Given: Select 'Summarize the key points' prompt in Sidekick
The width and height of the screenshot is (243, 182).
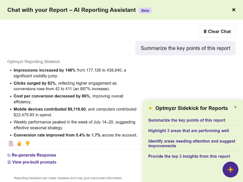Looking at the screenshot, I should click(x=187, y=120).
